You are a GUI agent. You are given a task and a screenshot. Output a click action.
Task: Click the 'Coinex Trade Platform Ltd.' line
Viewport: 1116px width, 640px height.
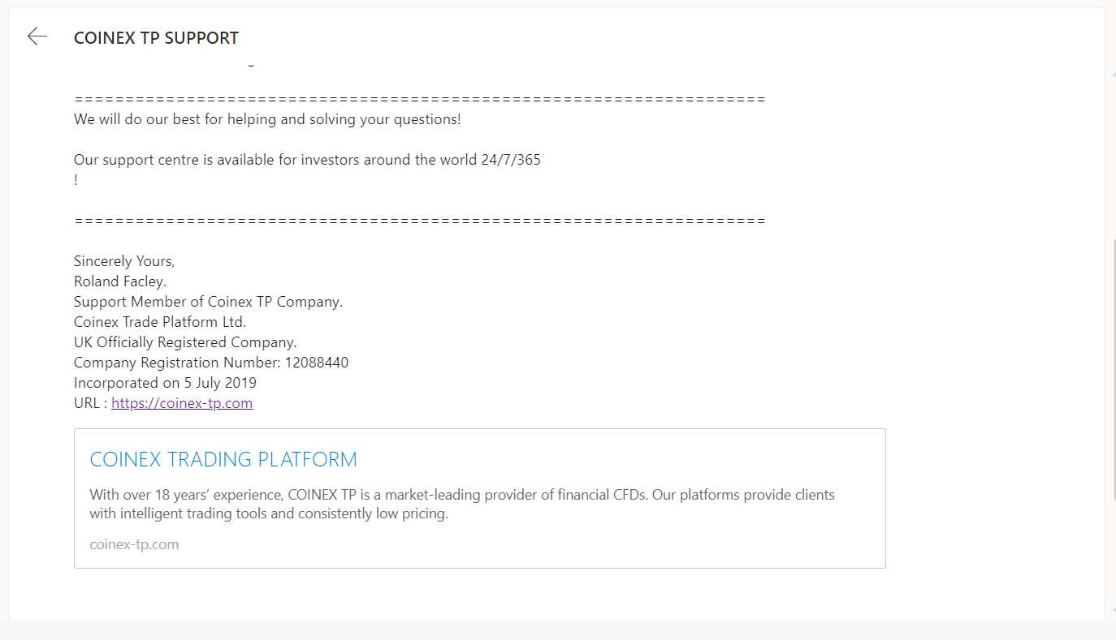click(x=160, y=322)
